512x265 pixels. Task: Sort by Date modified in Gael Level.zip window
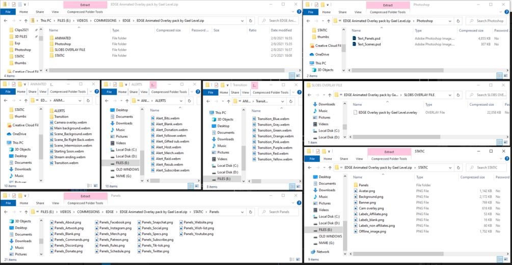point(281,31)
